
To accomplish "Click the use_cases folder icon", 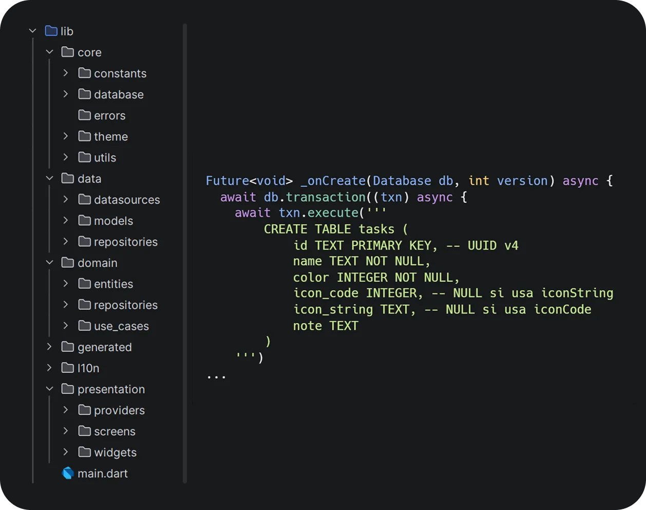I will coord(84,326).
